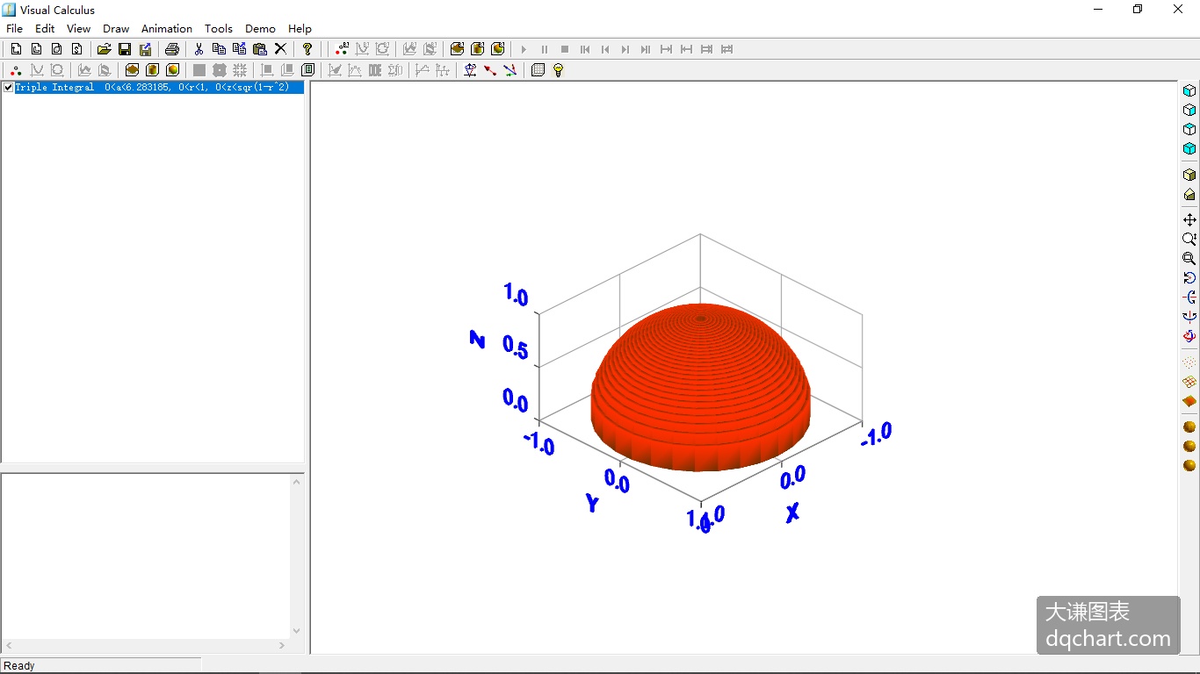Select the Triple Integral list entry

[x=159, y=87]
